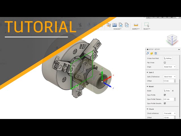Click the Post Library G-code document icon
This screenshot has width=181, height=136.
(x=121, y=25)
